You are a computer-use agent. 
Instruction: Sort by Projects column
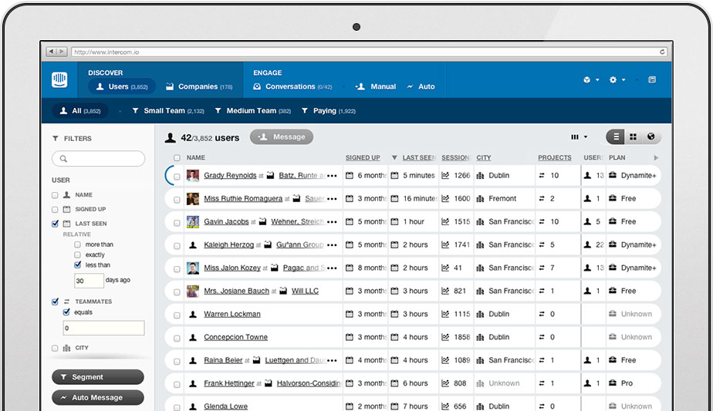point(555,158)
